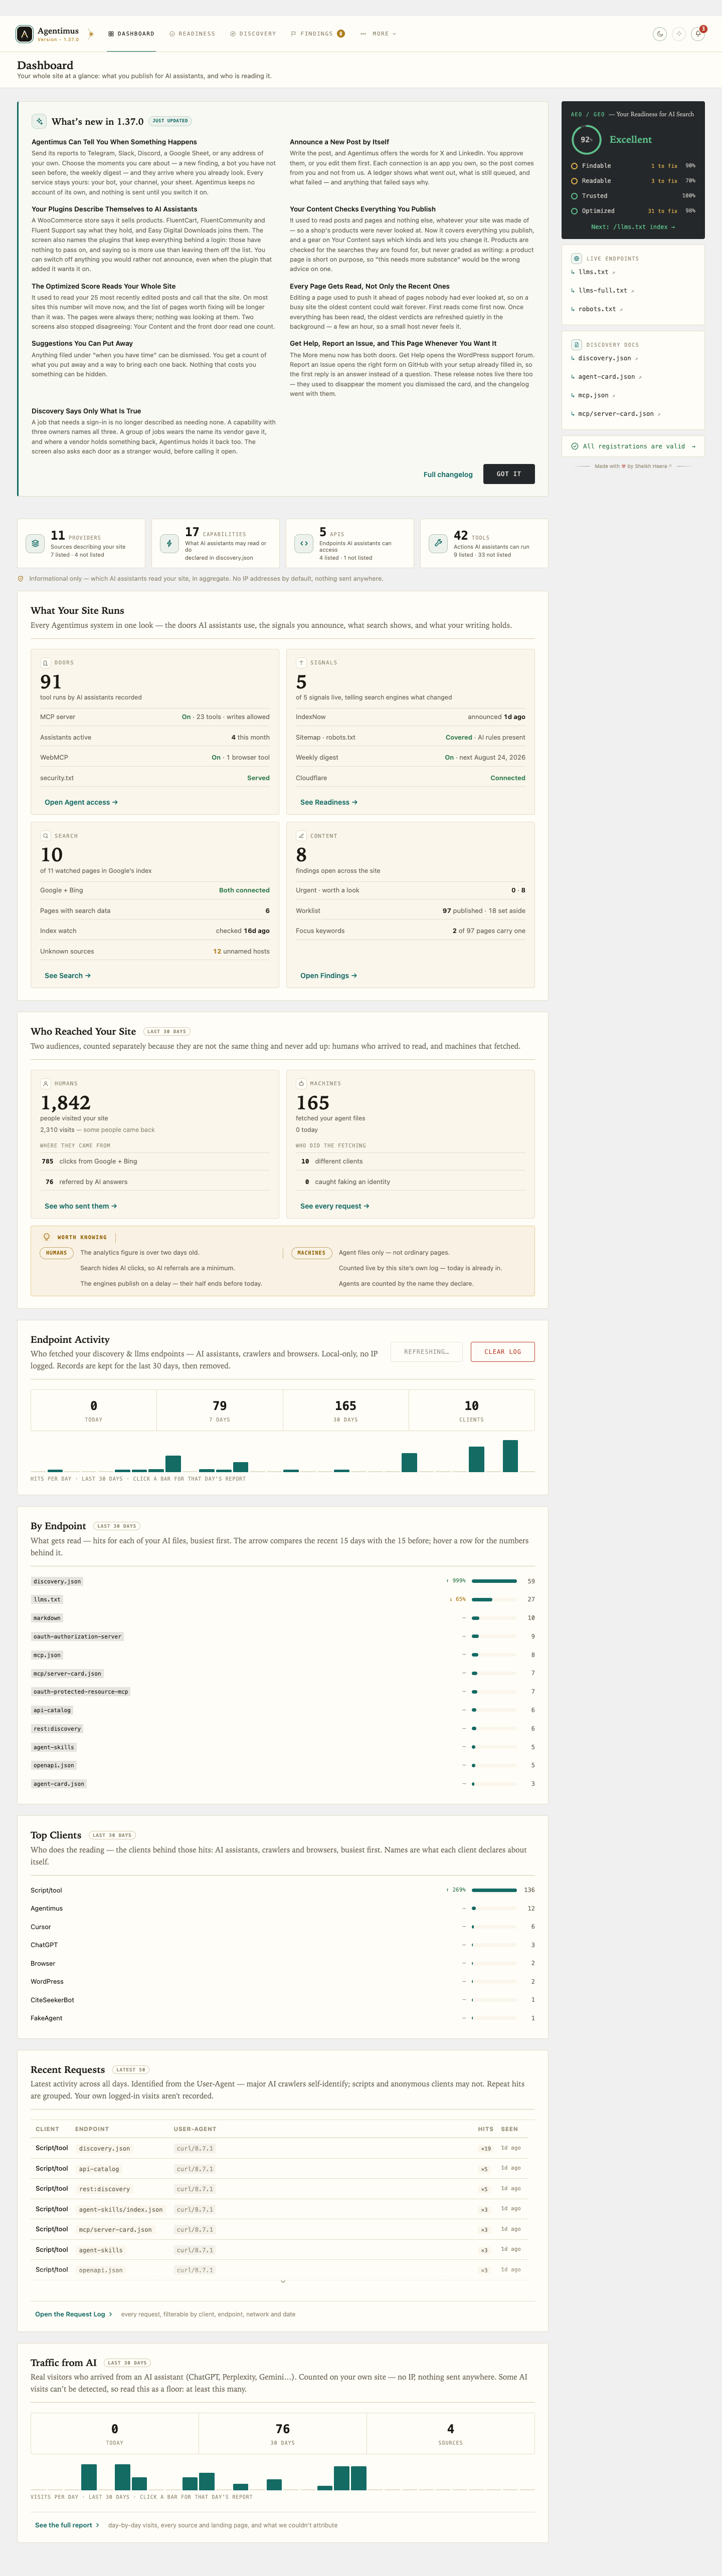Click the sparkle icon in the header
722x2576 pixels.
[x=679, y=34]
